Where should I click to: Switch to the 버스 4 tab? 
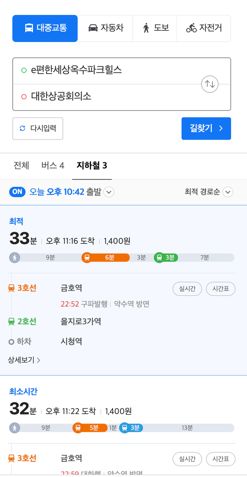click(53, 165)
